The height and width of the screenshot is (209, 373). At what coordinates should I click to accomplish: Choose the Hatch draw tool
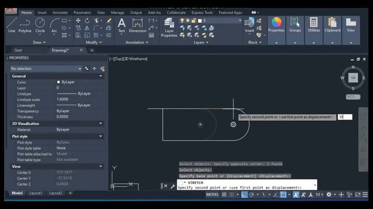(x=64, y=35)
